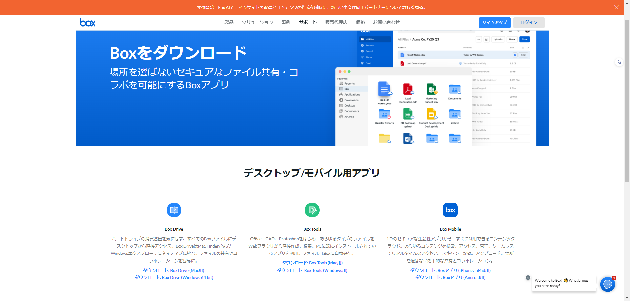Click the Box Tools heading text
Screen dimensions: 630x301
(312, 229)
